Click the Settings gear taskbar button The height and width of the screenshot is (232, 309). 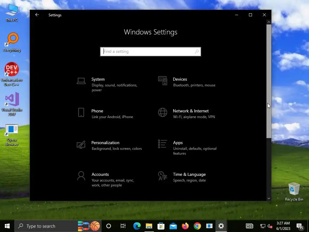[x=221, y=226]
